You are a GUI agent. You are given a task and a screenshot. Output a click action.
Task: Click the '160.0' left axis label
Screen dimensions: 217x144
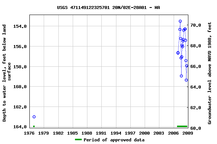(20, 87)
